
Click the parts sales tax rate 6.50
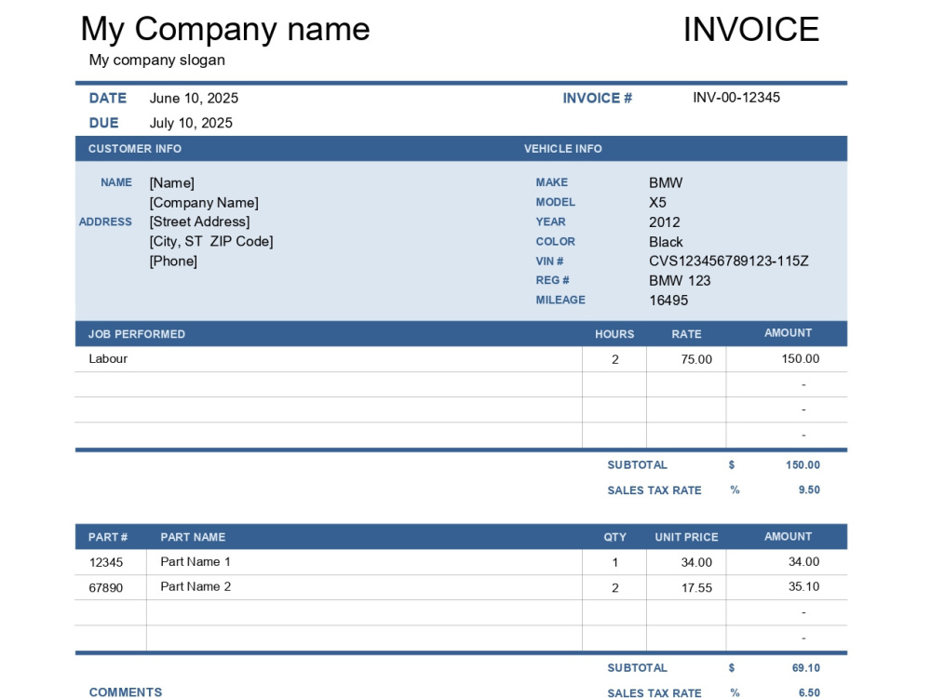pyautogui.click(x=809, y=692)
